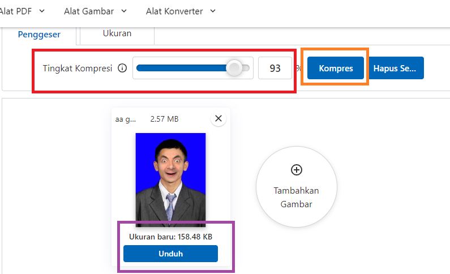This screenshot has width=450, height=274.
Task: Download the compressed image with Unduh
Action: [x=170, y=254]
